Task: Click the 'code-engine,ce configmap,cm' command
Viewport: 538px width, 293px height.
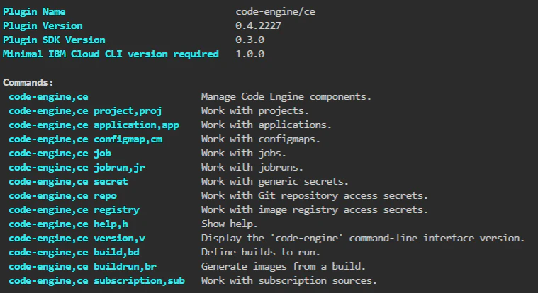Action: coord(86,139)
